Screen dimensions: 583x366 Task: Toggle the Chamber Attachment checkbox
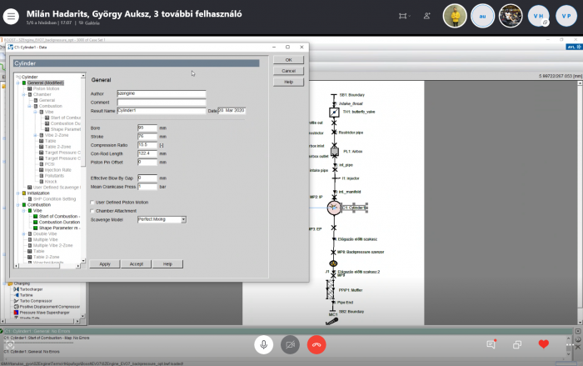pyautogui.click(x=92, y=211)
